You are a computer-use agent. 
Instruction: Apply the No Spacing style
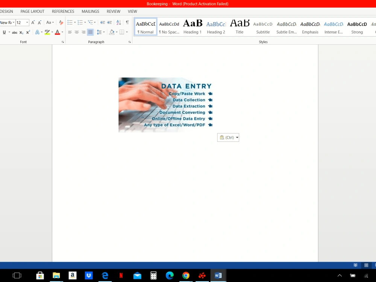point(169,27)
